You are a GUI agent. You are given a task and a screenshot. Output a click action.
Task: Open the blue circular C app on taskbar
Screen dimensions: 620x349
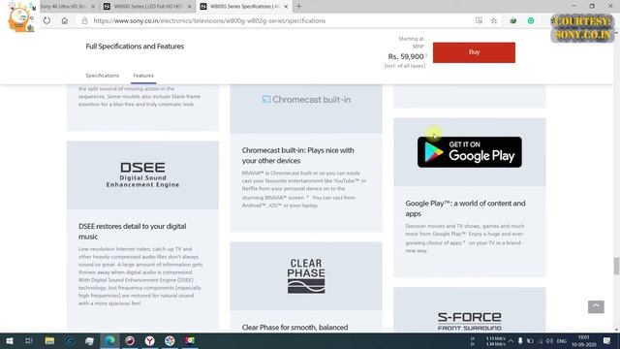70,340
